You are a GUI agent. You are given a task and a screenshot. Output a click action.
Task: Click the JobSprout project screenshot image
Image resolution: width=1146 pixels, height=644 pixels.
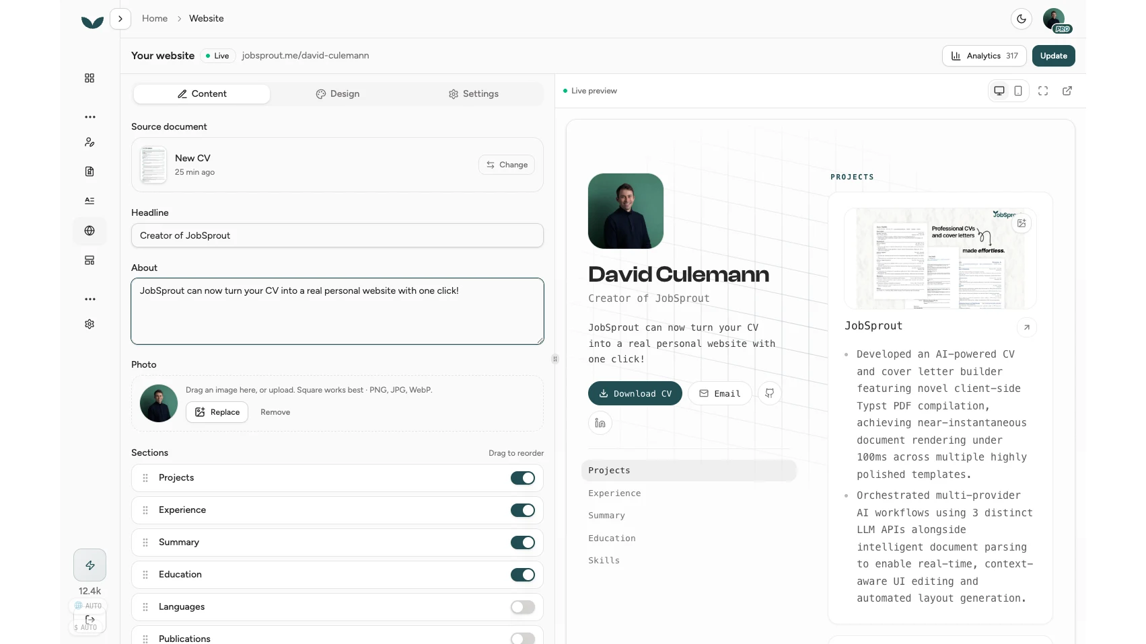coord(940,259)
